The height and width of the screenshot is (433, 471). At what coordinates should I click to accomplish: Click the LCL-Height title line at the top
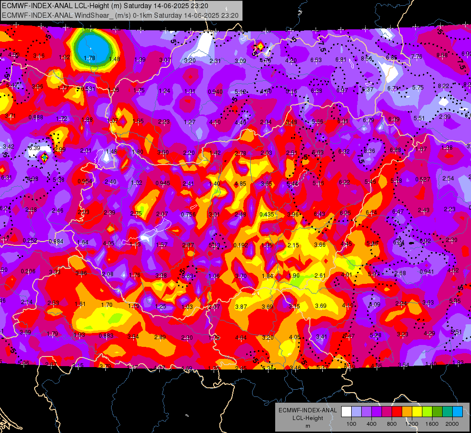click(105, 6)
